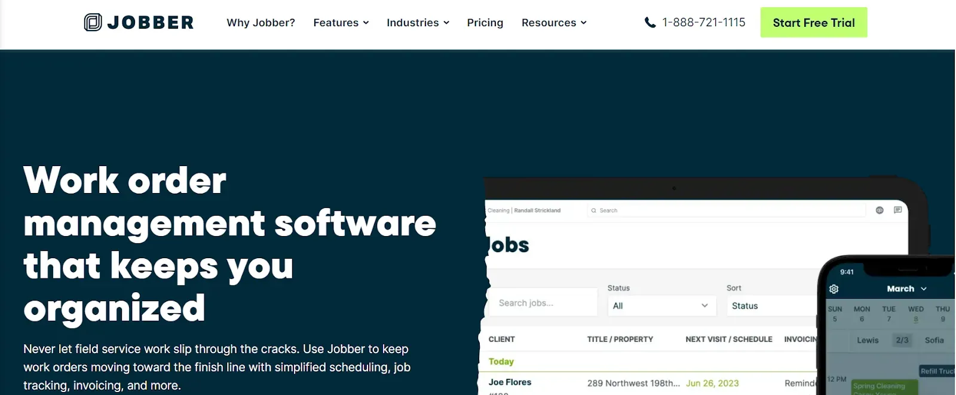956x395 pixels.
Task: Open the Status filter dropdown set to All
Action: pos(660,306)
